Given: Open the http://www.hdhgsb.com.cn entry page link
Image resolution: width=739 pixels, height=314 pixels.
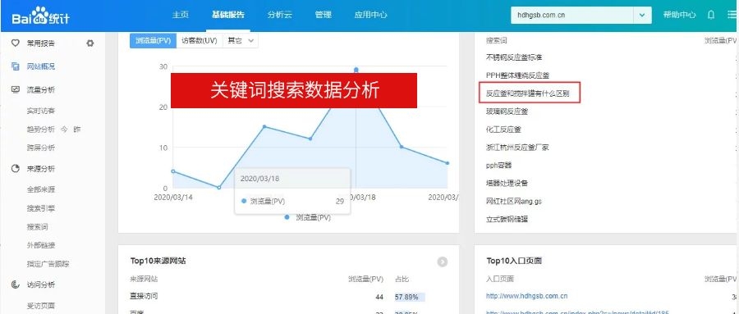Looking at the screenshot, I should (x=527, y=296).
